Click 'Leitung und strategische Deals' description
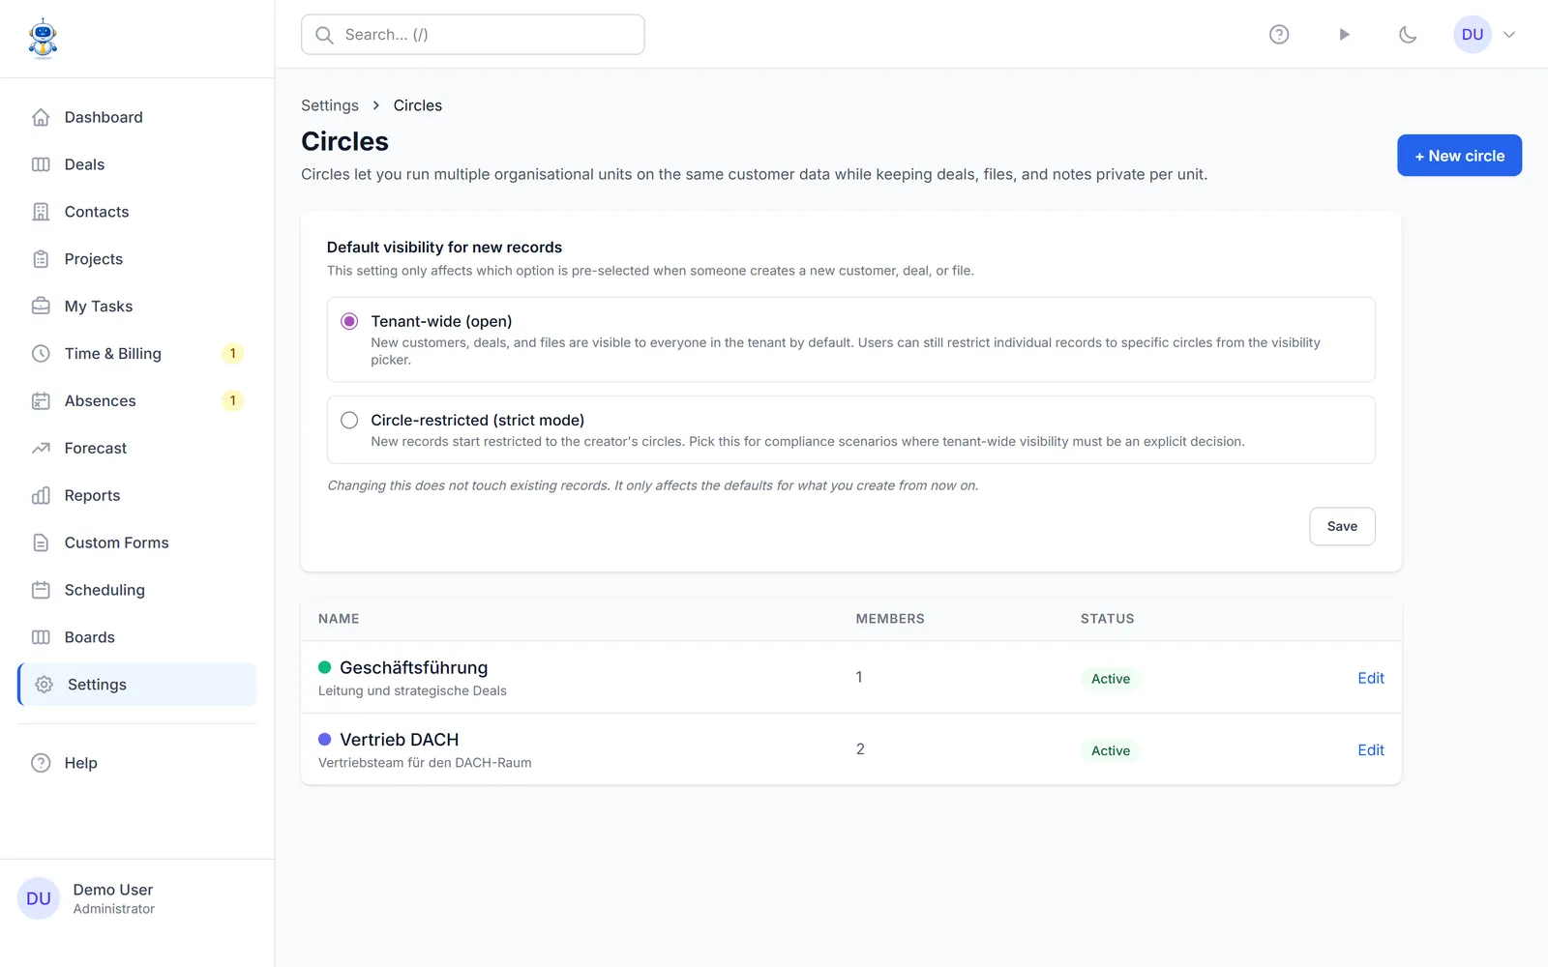 coord(412,690)
